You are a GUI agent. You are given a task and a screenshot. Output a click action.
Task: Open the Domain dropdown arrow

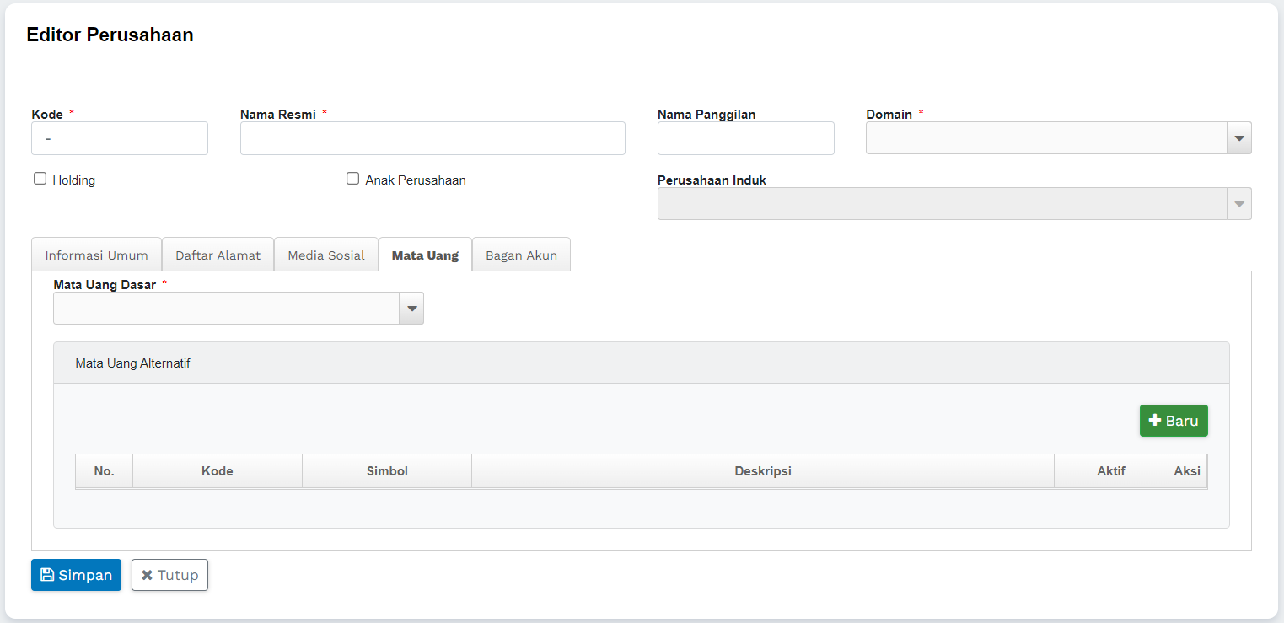click(x=1238, y=138)
